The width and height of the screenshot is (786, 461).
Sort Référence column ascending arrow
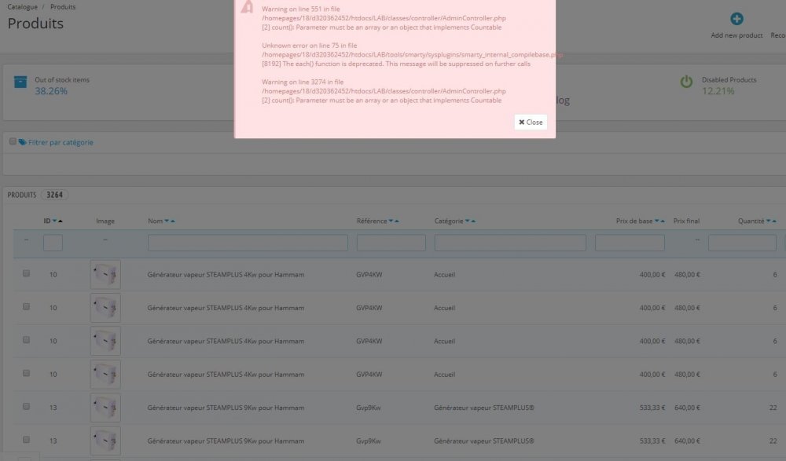pos(397,221)
